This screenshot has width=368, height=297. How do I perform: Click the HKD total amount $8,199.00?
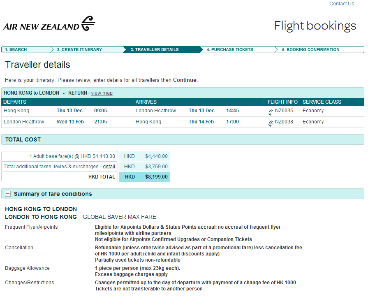coord(156,177)
